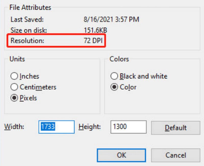Viewport: 204px width, 166px height.
Task: Click the Units group heading
Action: click(17, 59)
